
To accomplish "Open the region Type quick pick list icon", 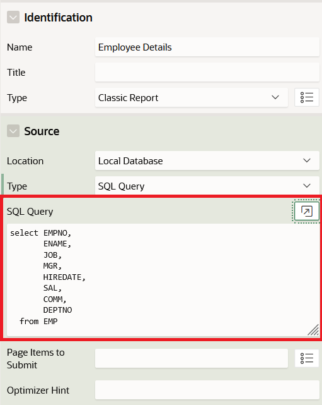I will 307,98.
